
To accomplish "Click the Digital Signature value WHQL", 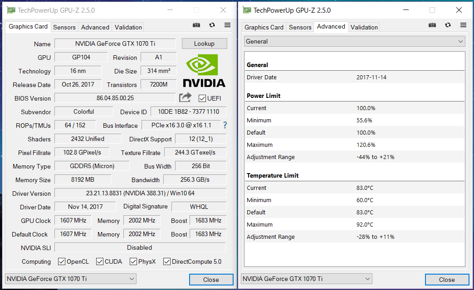I will point(199,207).
